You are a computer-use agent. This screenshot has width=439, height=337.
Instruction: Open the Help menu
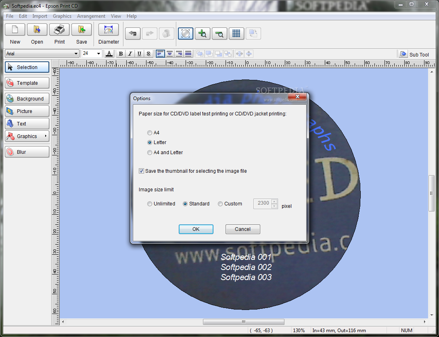pyautogui.click(x=132, y=16)
